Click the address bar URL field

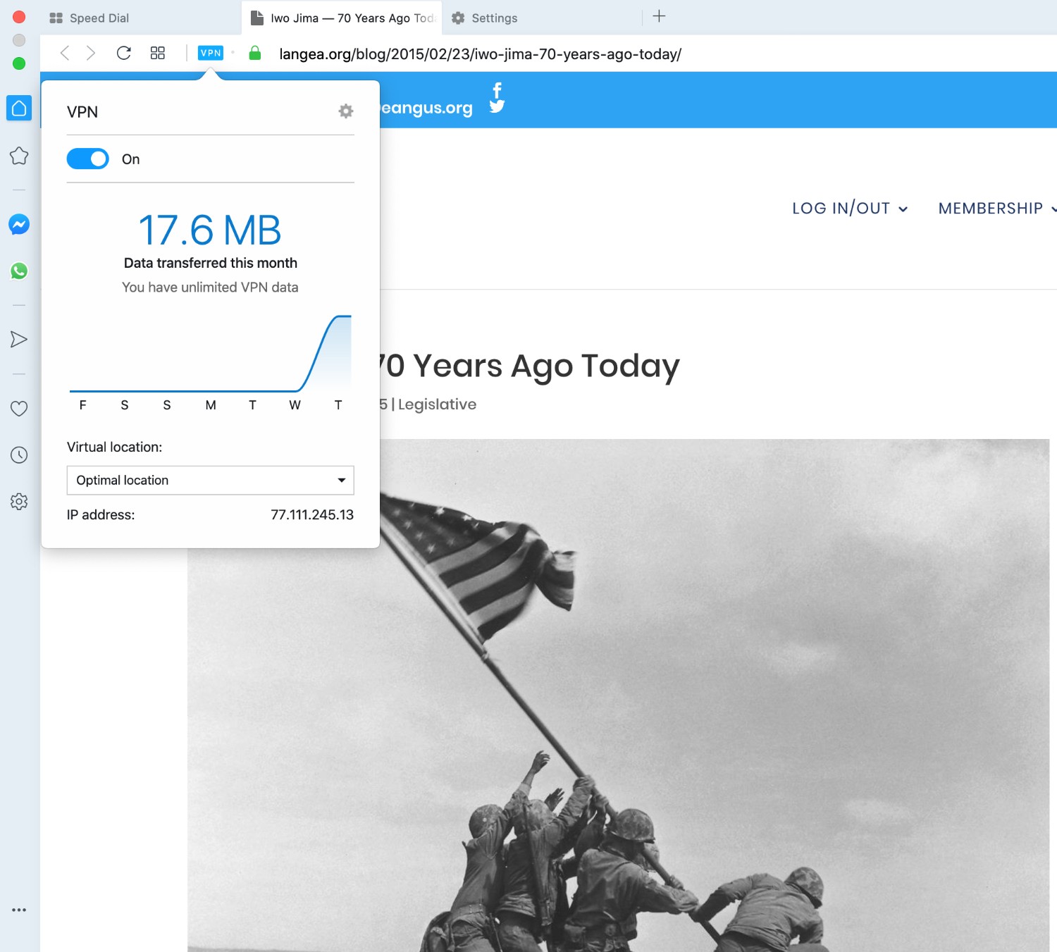[479, 54]
